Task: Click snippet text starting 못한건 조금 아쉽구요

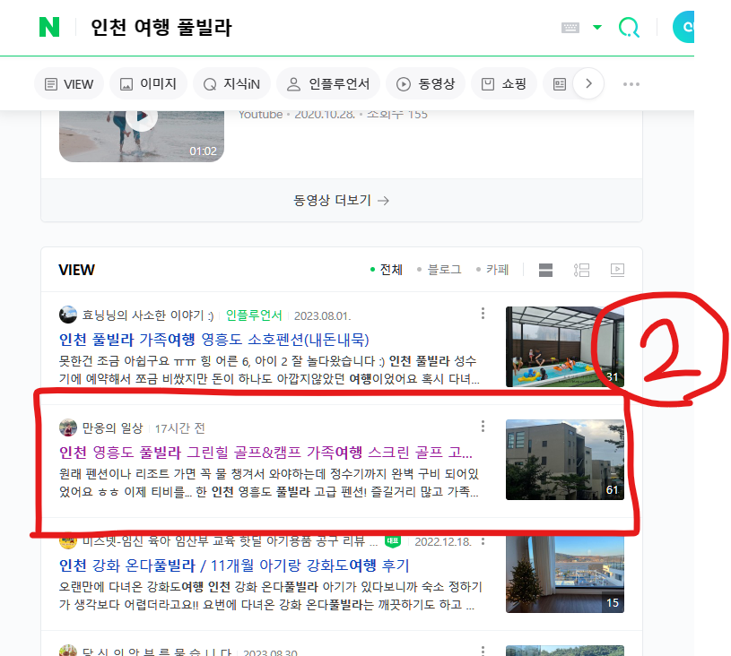Action: point(269,370)
